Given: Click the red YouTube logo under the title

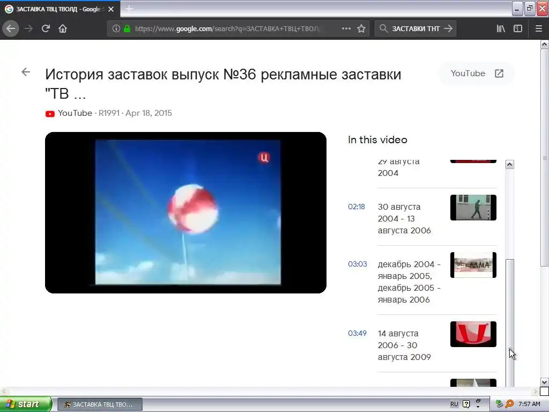Looking at the screenshot, I should pyautogui.click(x=50, y=114).
